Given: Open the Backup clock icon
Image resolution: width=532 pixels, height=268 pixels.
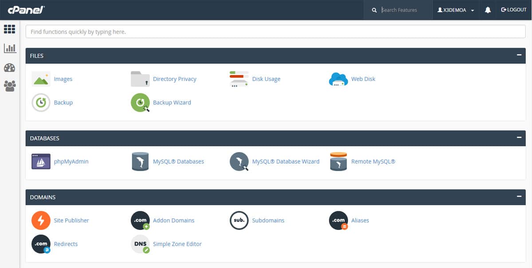Looking at the screenshot, I should [x=41, y=102].
